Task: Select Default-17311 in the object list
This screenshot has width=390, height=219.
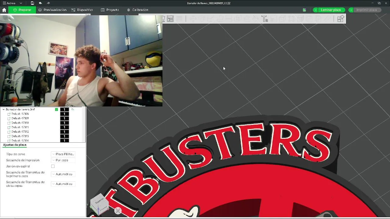Action: click(x=20, y=127)
